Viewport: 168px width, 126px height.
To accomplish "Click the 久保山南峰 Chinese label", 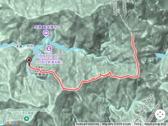I will pos(26,113).
